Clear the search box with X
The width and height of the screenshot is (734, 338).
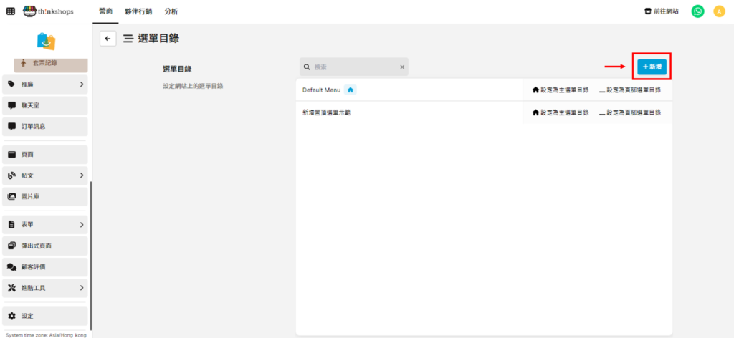pos(402,67)
